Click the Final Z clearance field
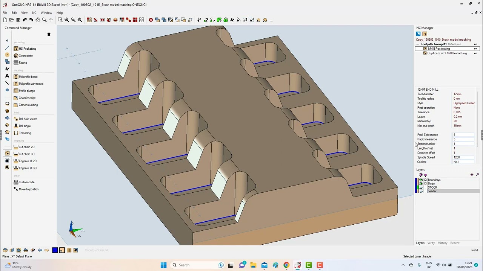Screen dimensions: 483x271 coord(463,135)
